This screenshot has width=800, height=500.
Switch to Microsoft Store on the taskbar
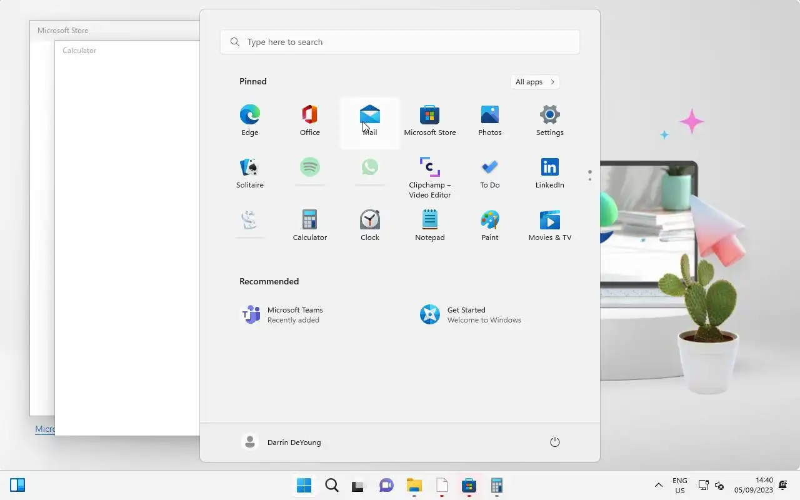pos(469,486)
